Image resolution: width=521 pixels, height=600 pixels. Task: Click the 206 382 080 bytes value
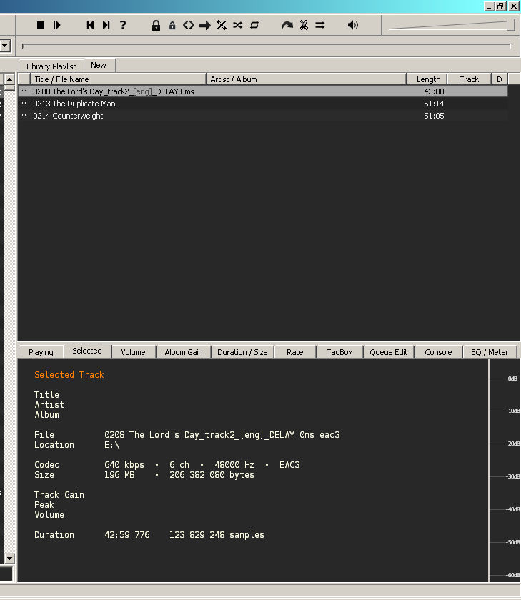[x=212, y=474]
